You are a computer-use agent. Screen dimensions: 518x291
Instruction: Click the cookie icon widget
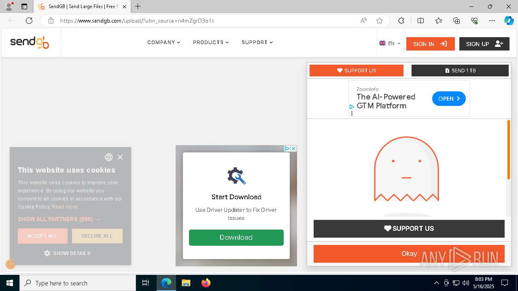click(11, 264)
